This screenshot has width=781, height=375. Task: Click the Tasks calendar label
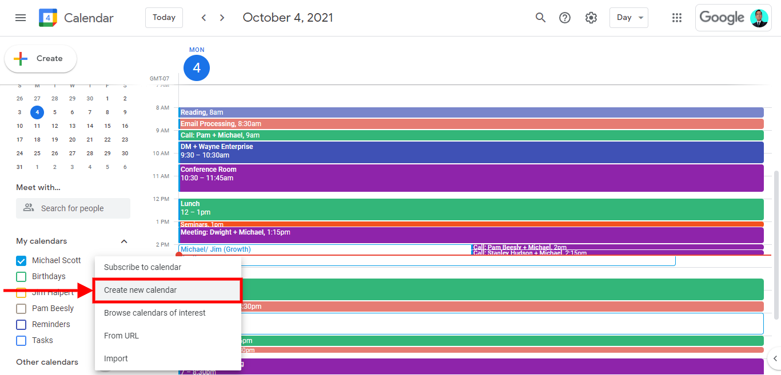(x=42, y=341)
